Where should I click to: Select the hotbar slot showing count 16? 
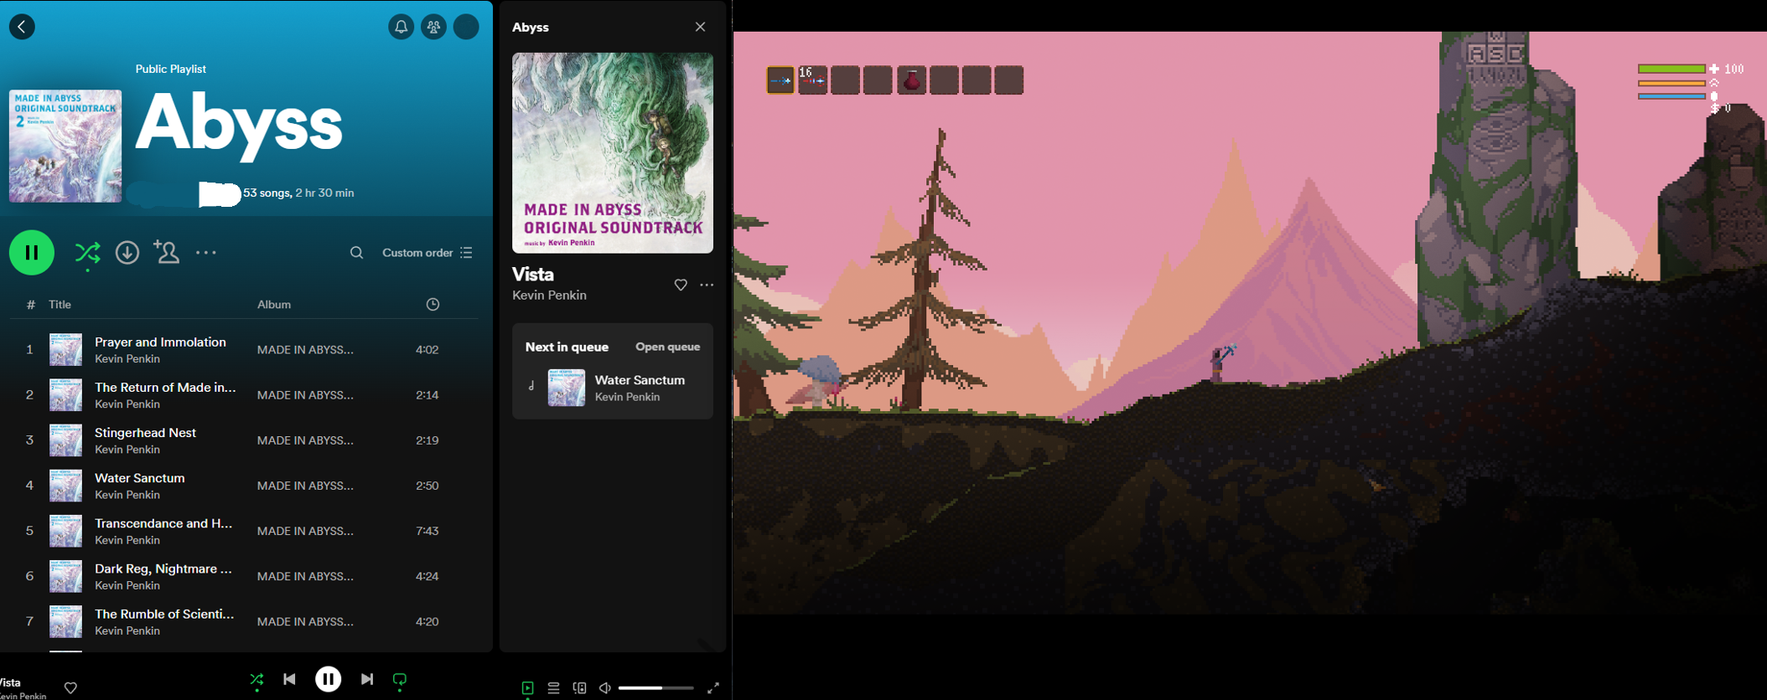[813, 80]
